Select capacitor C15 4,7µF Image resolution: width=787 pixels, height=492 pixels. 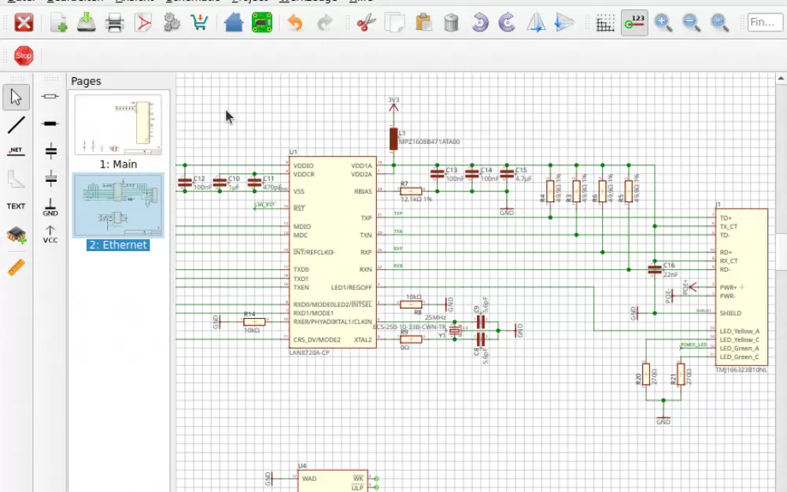coord(507,174)
